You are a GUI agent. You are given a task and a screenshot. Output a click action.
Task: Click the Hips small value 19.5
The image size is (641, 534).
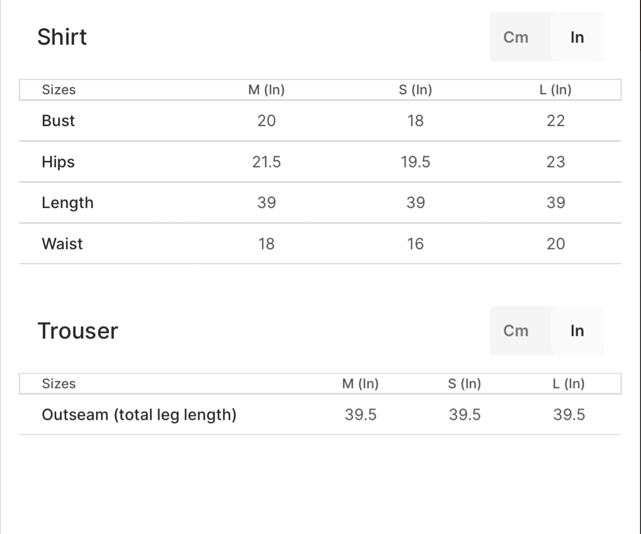[x=415, y=162]
